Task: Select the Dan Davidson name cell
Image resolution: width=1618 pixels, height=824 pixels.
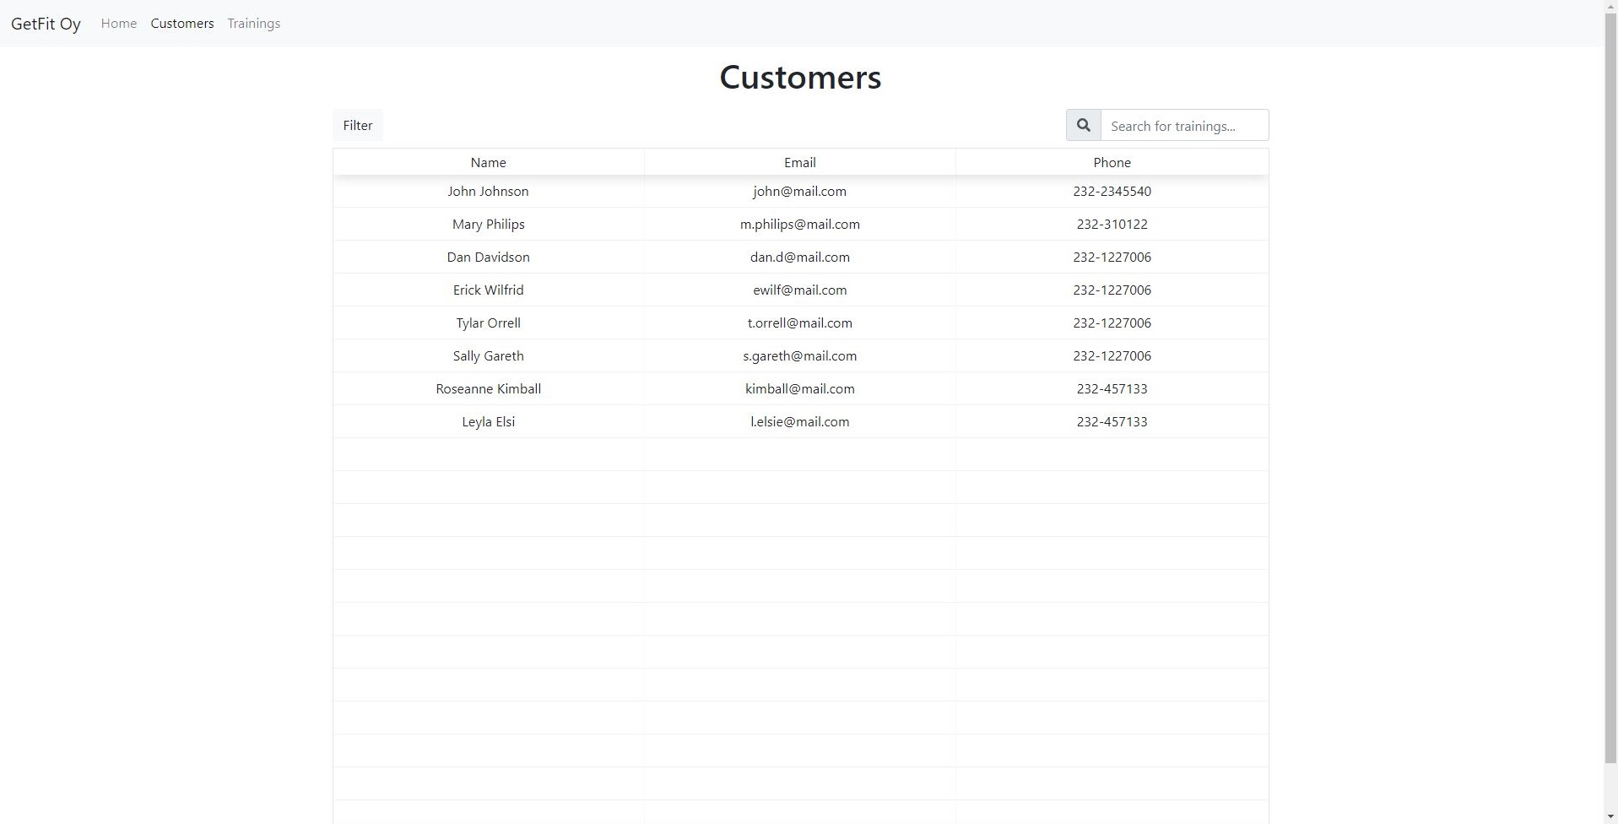Action: pyautogui.click(x=489, y=257)
